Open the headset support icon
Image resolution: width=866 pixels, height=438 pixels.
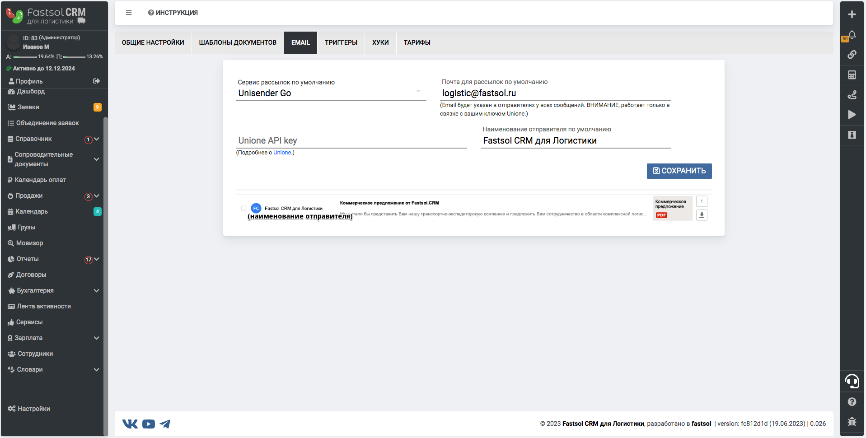coord(852,382)
